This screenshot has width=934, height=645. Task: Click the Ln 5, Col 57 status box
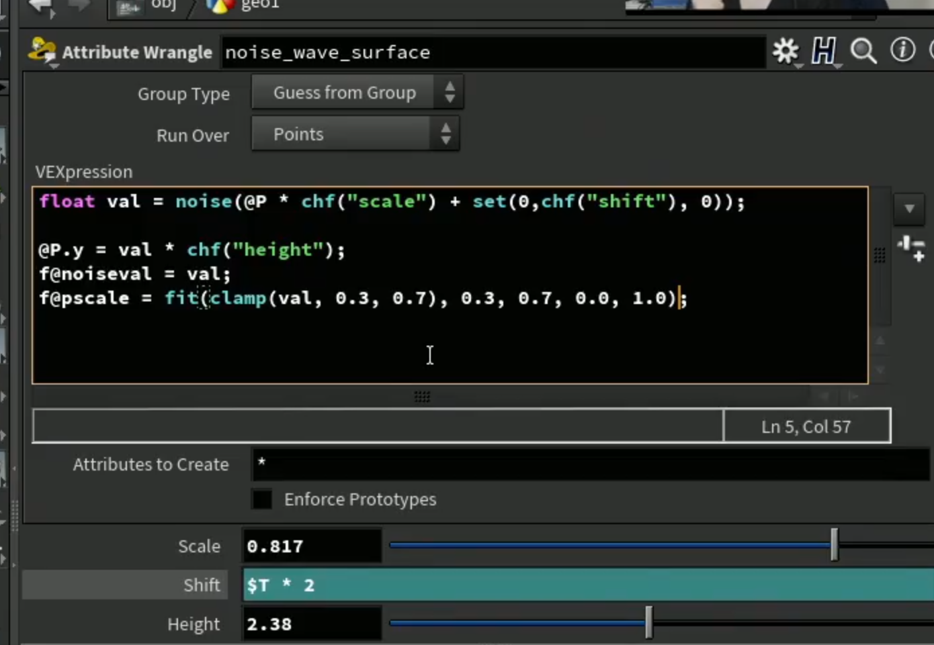point(807,426)
